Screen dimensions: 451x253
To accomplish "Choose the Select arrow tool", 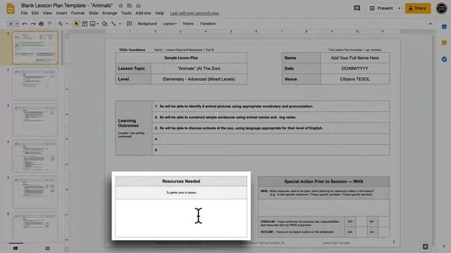I will (x=76, y=24).
